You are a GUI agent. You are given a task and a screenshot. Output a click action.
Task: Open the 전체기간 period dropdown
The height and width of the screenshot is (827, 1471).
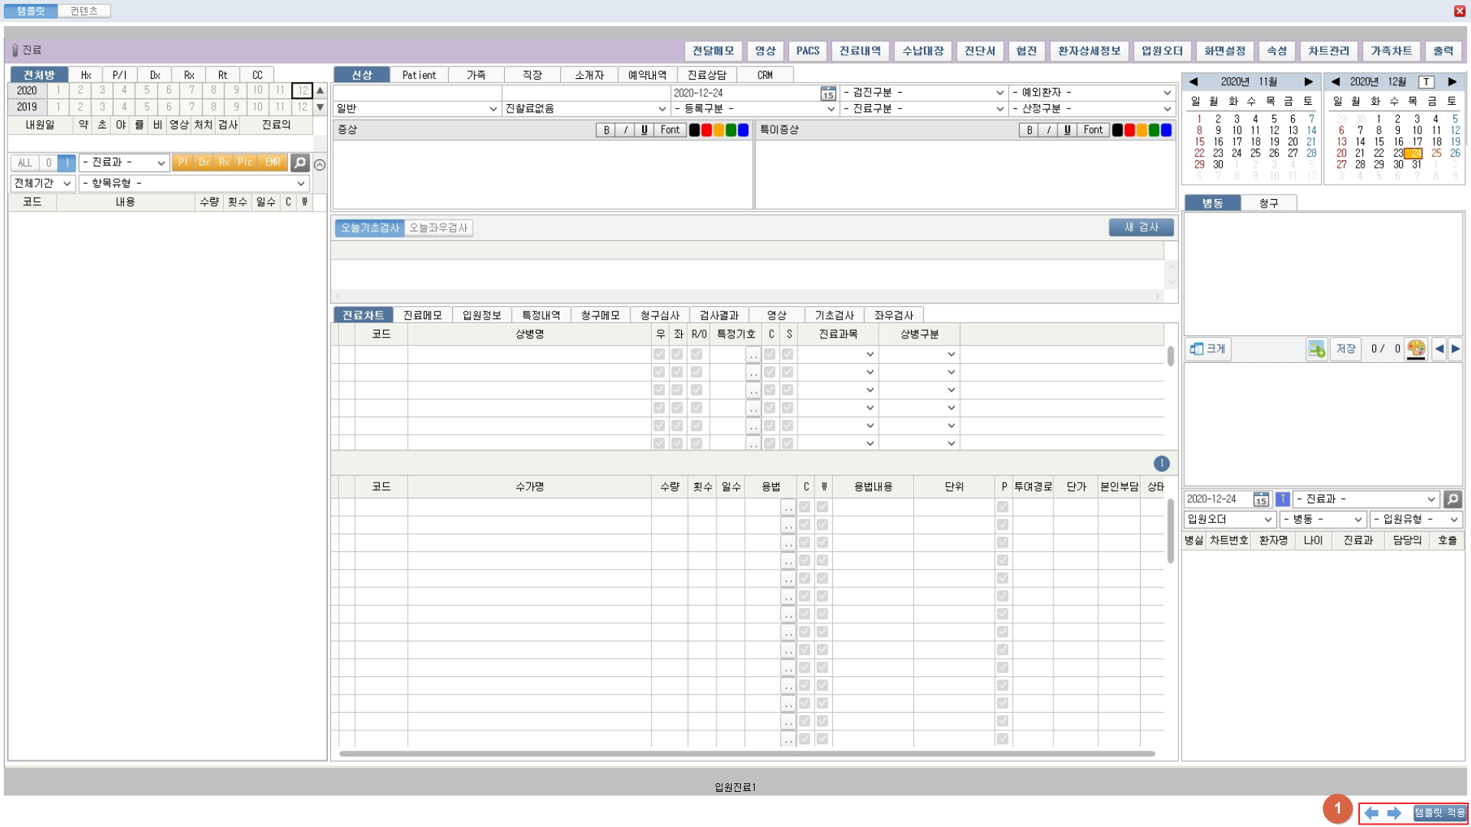(x=42, y=184)
